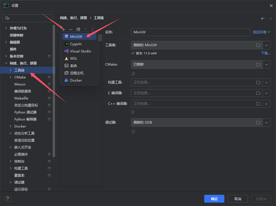Screen dimensions: 276x206
Task: Expand the 动态分析工具 tree node
Action: pyautogui.click(x=11, y=133)
